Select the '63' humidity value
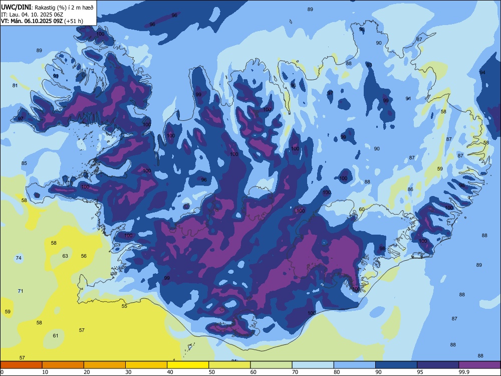This screenshot has width=501, height=376. (x=65, y=256)
